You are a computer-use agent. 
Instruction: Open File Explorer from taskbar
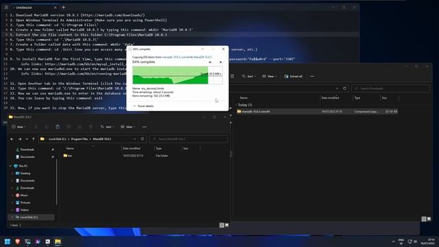[58, 242]
